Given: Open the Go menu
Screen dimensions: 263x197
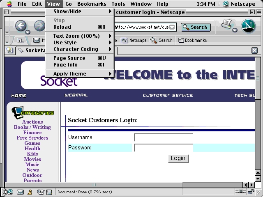Looking at the screenshot, I should (x=69, y=4).
